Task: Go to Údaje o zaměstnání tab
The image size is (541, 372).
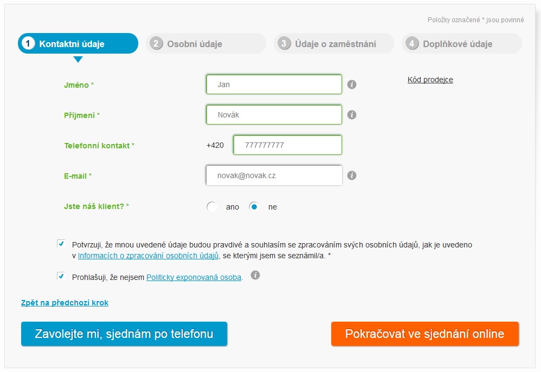Action: 334,43
